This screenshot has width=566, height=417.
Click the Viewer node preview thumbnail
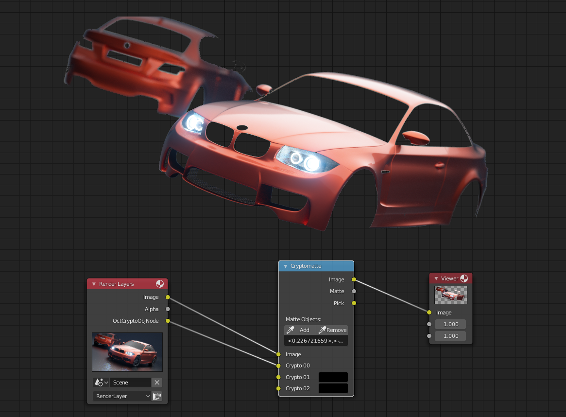click(x=450, y=295)
